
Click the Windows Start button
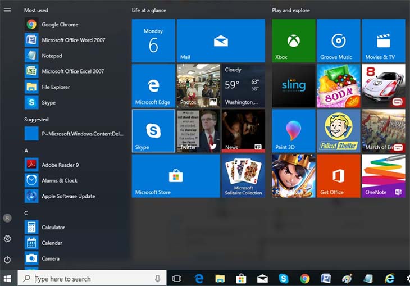pos(8,279)
